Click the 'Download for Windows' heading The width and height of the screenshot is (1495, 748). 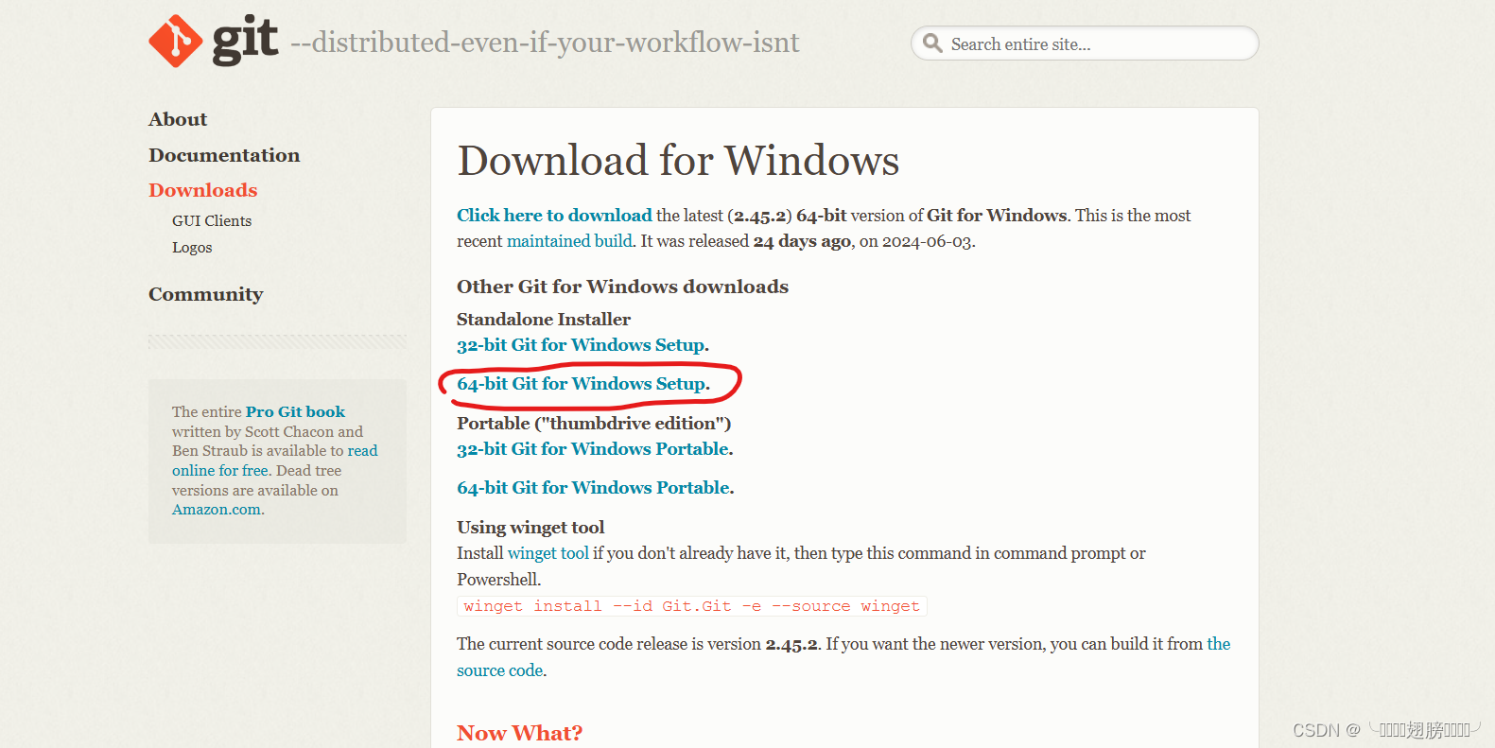coord(678,160)
